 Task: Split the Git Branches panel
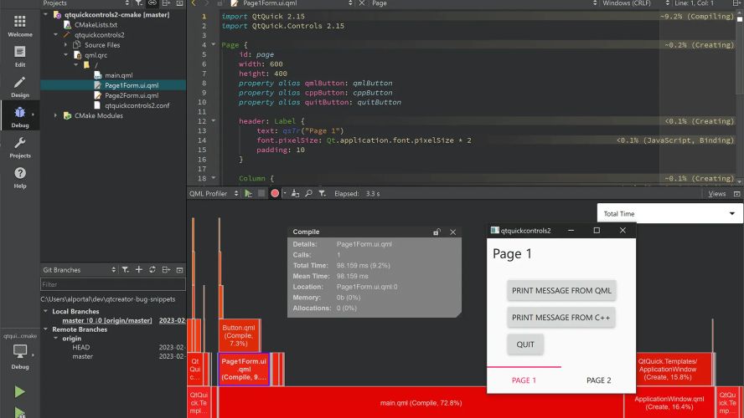pos(166,270)
